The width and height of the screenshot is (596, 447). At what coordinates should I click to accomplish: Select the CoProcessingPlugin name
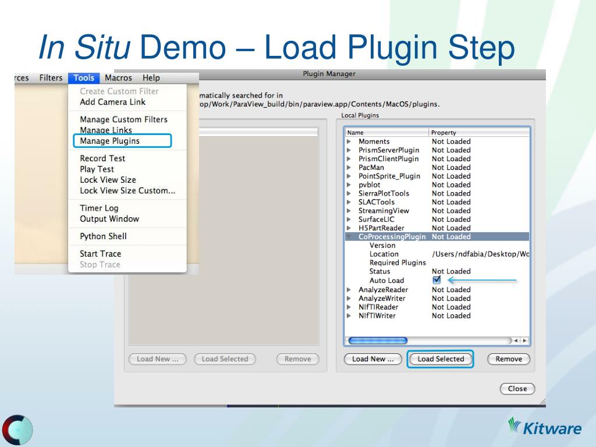click(x=392, y=236)
